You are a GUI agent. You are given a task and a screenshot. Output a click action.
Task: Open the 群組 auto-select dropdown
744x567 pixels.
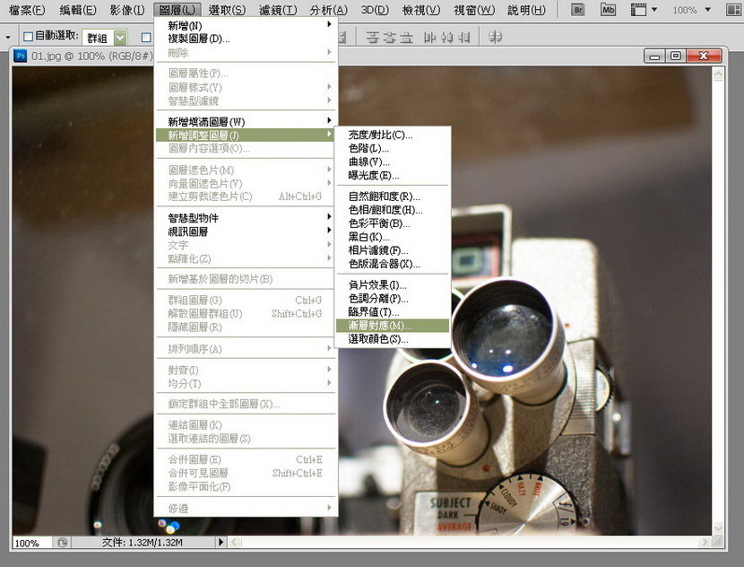[x=119, y=38]
